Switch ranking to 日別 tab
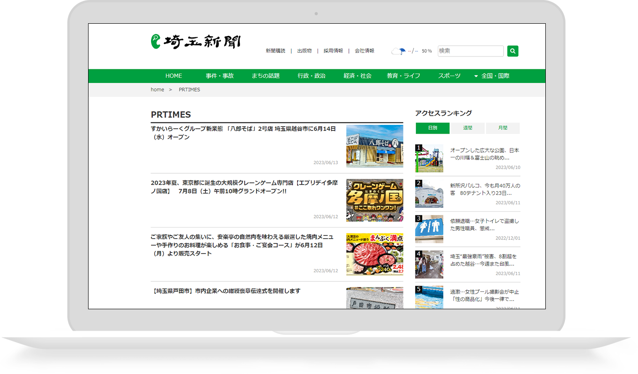Viewport: 638px width, 374px height. (x=433, y=128)
